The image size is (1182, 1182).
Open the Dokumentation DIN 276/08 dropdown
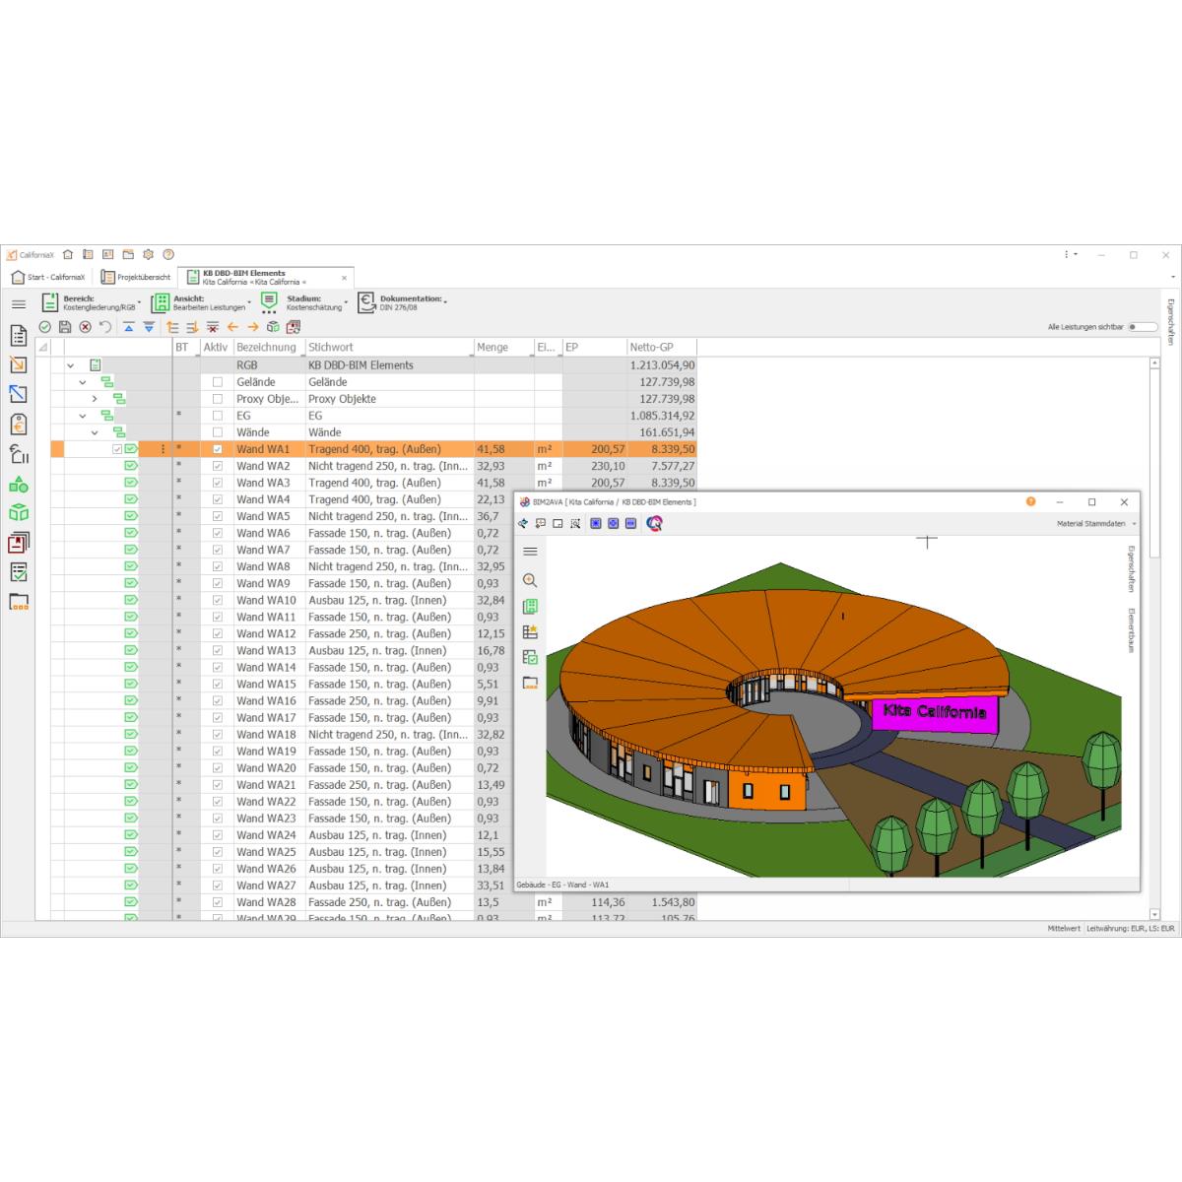point(402,303)
